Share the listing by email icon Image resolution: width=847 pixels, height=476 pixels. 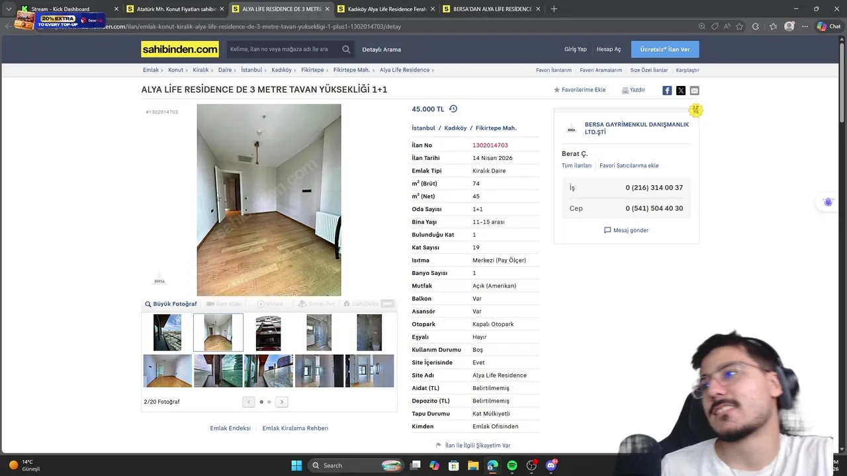click(x=694, y=91)
